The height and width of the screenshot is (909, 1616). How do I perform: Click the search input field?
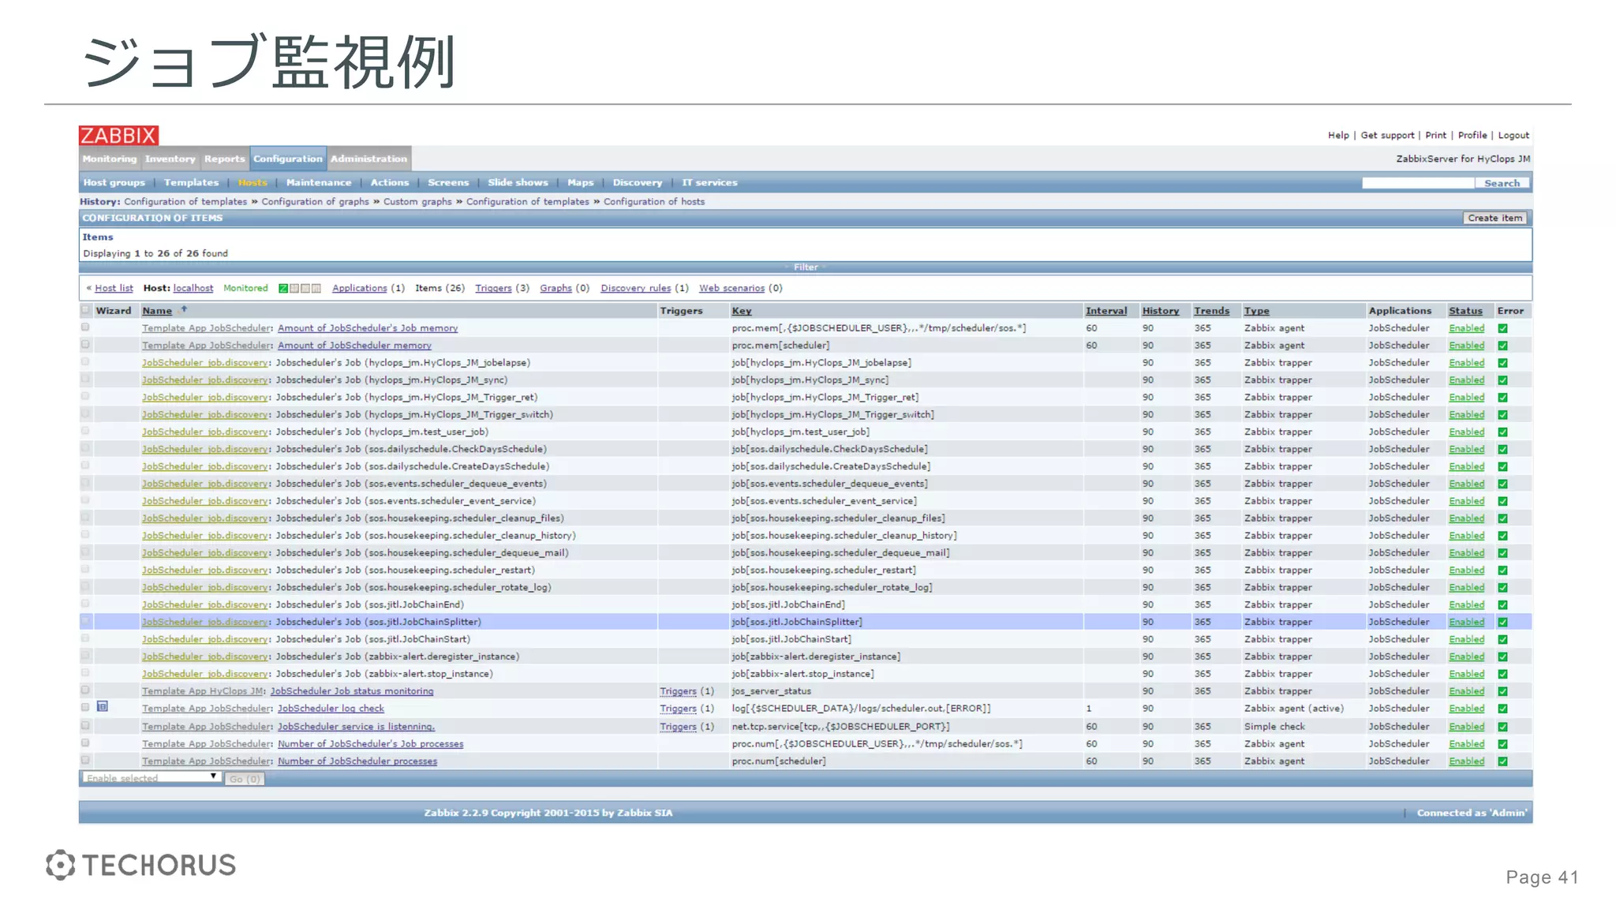click(1417, 183)
